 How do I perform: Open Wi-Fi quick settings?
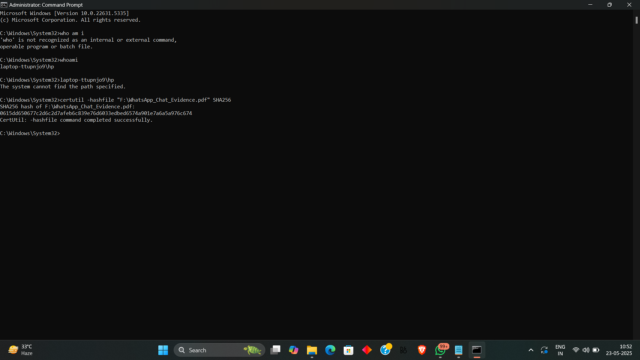click(x=576, y=350)
